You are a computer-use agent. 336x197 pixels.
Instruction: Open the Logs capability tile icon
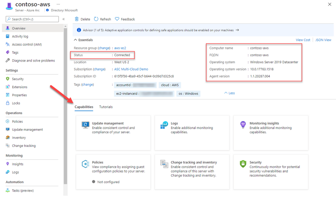point(164,125)
